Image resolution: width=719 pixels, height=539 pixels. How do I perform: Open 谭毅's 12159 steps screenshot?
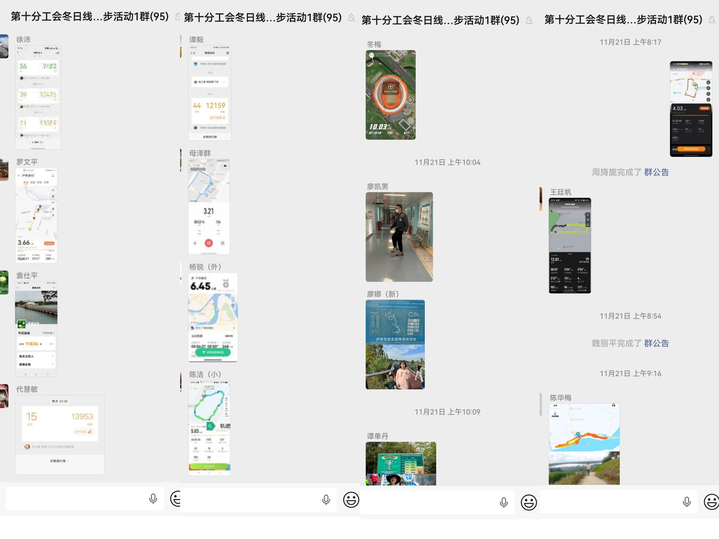tap(210, 93)
